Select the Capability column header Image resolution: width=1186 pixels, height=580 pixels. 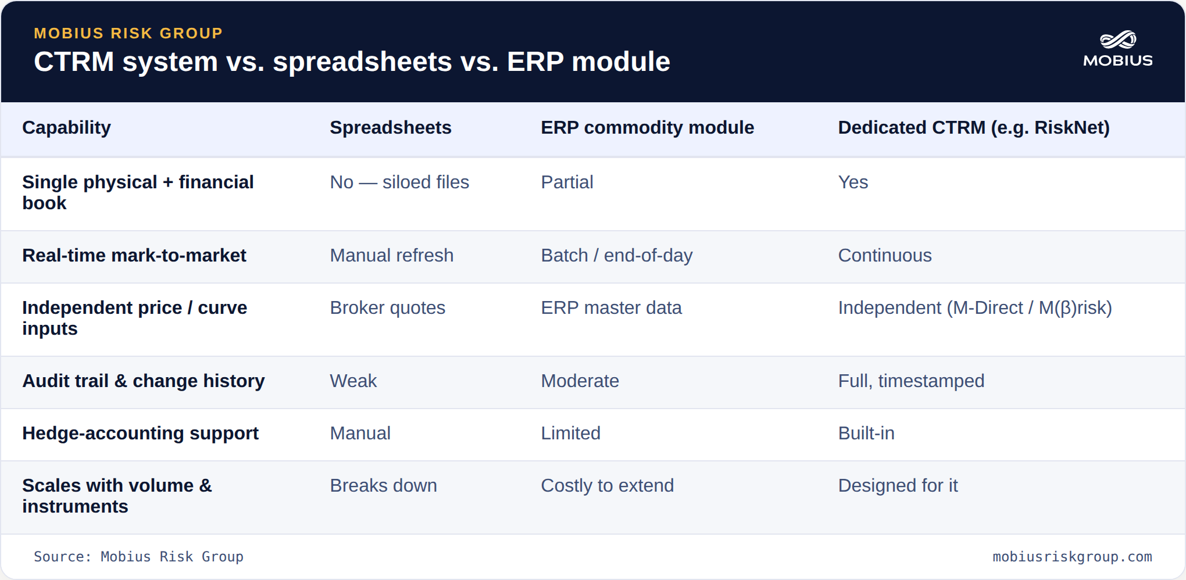(x=66, y=127)
